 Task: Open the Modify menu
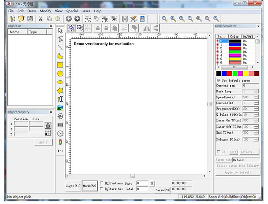tap(45, 11)
